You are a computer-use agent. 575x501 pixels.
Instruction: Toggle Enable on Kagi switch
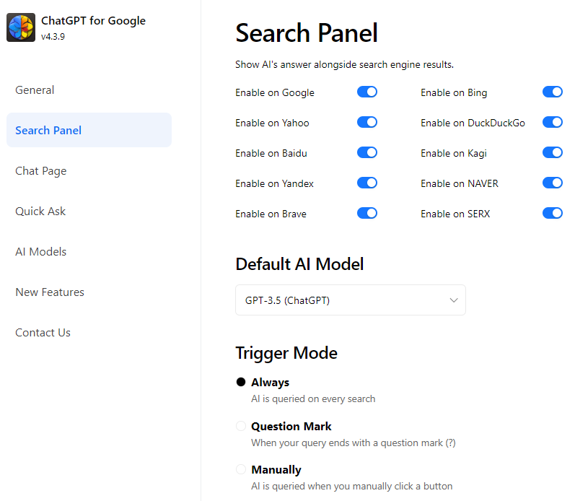pyautogui.click(x=552, y=152)
